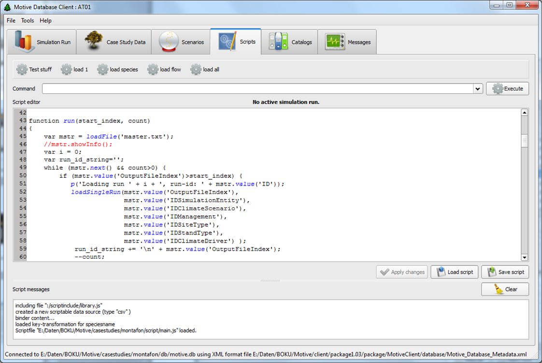
Task: Click the broom icon on Clear button
Action: tap(499, 289)
